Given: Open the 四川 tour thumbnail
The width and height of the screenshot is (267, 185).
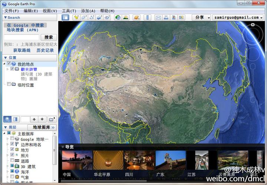Looking at the screenshot, I should [x=139, y=160].
